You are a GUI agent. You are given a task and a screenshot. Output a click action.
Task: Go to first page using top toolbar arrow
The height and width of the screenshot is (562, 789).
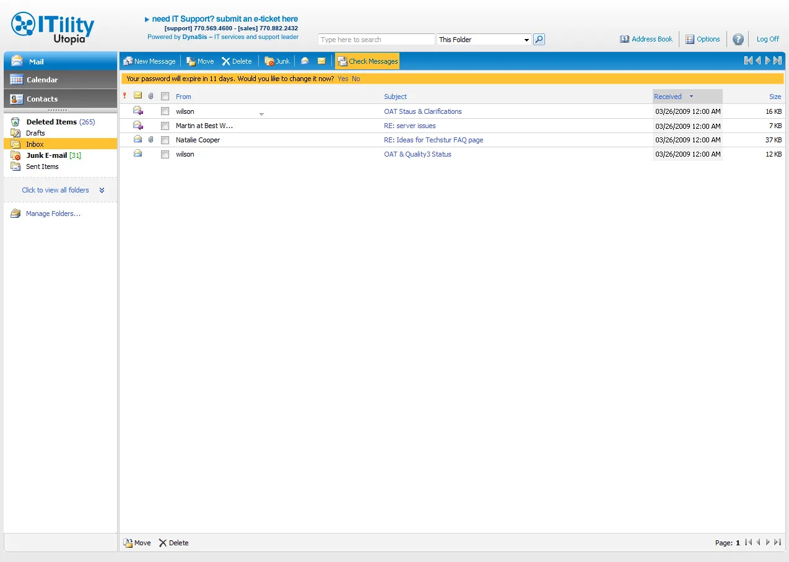[x=748, y=61]
